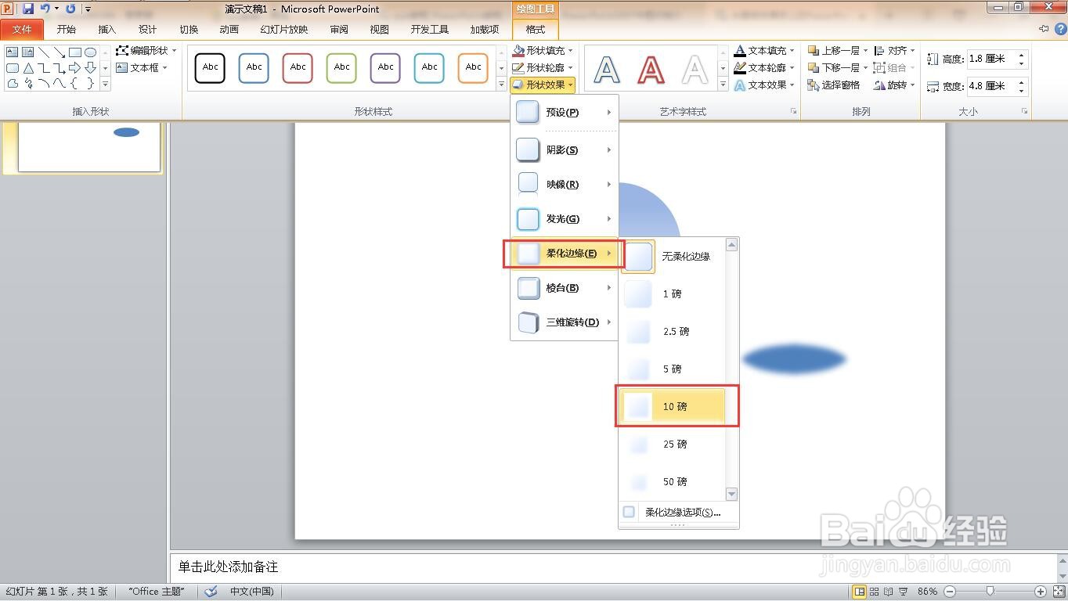Click the Save icon in quick access toolbar
Image resolution: width=1068 pixels, height=601 pixels.
coord(28,9)
